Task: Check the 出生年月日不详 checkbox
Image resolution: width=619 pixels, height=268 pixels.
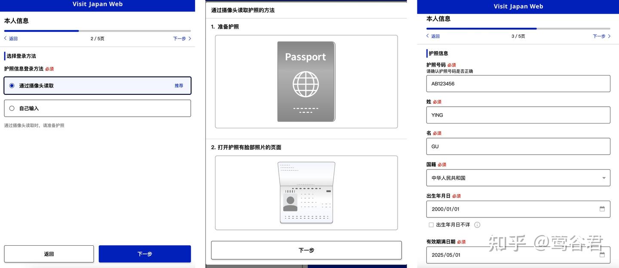Action: pyautogui.click(x=431, y=224)
